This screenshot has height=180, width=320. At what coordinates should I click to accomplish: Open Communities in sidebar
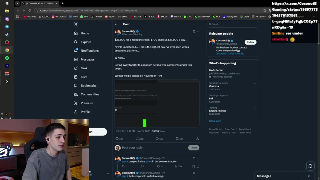[x=86, y=94]
